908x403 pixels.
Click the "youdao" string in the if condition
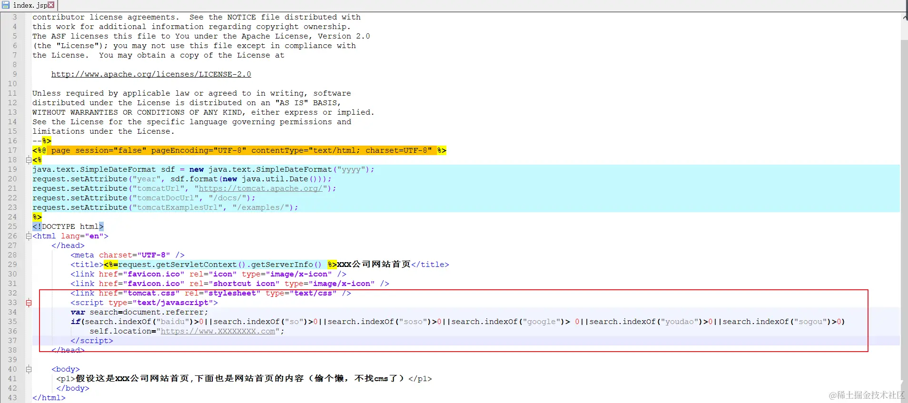pyautogui.click(x=680, y=322)
